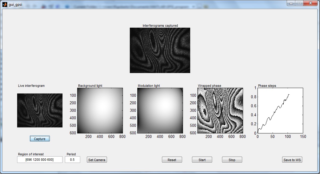Image resolution: width=320 pixels, height=174 pixels.
Task: Start the acquisition with the Start button
Action: pos(202,160)
